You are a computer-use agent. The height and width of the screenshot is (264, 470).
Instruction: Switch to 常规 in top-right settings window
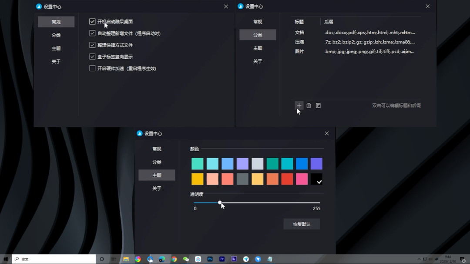(x=258, y=22)
